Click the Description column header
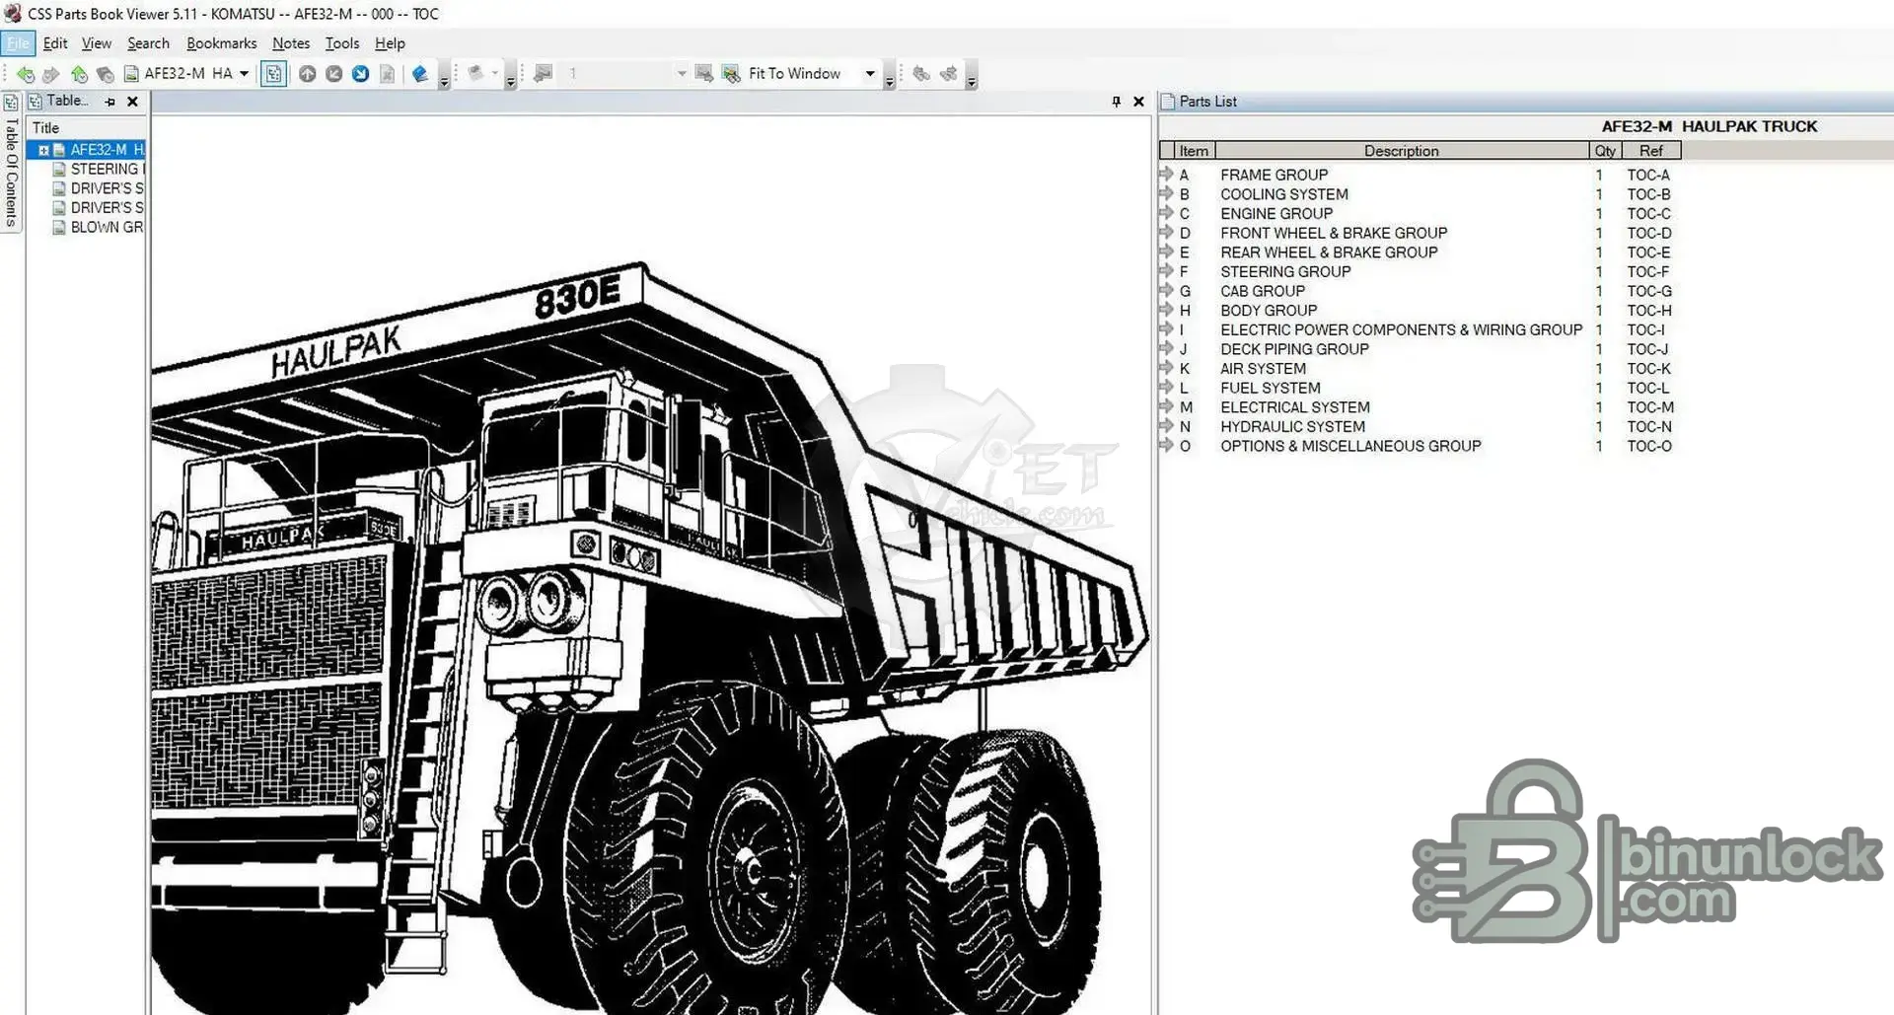The image size is (1894, 1015). (1402, 151)
